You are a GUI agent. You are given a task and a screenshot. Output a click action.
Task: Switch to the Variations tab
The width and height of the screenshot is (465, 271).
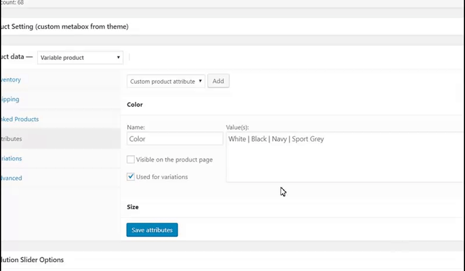click(12, 158)
